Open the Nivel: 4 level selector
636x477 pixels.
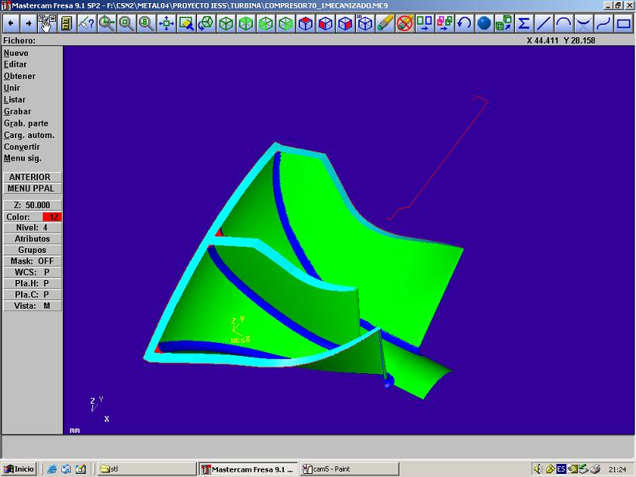point(32,228)
